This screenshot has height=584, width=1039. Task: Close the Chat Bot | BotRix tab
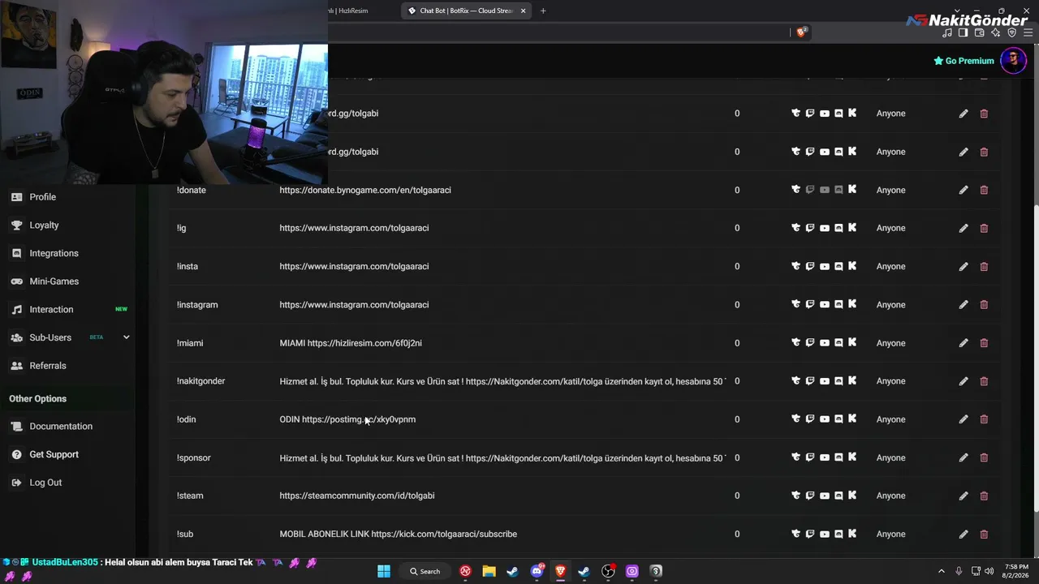523,11
